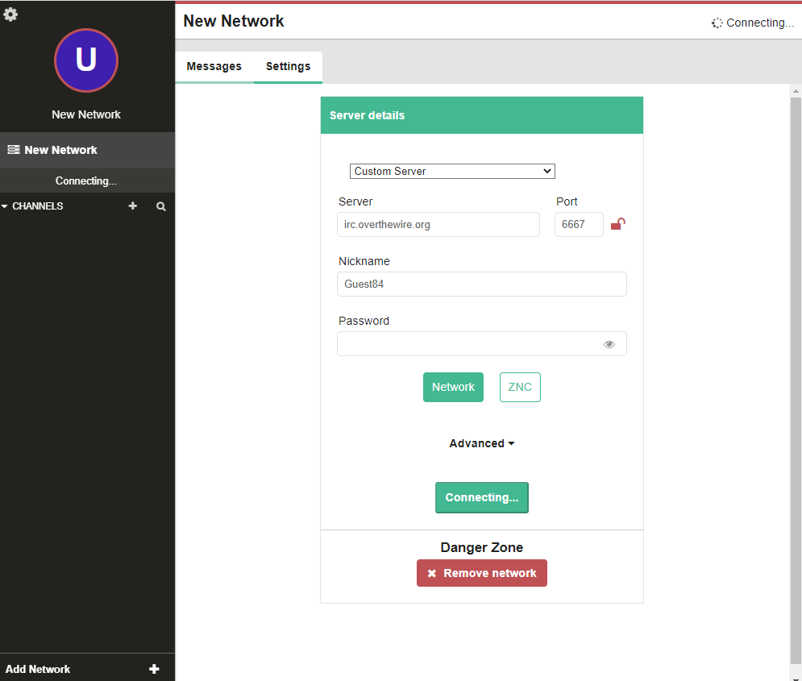
Task: Focus the Port number field
Action: pyautogui.click(x=579, y=224)
